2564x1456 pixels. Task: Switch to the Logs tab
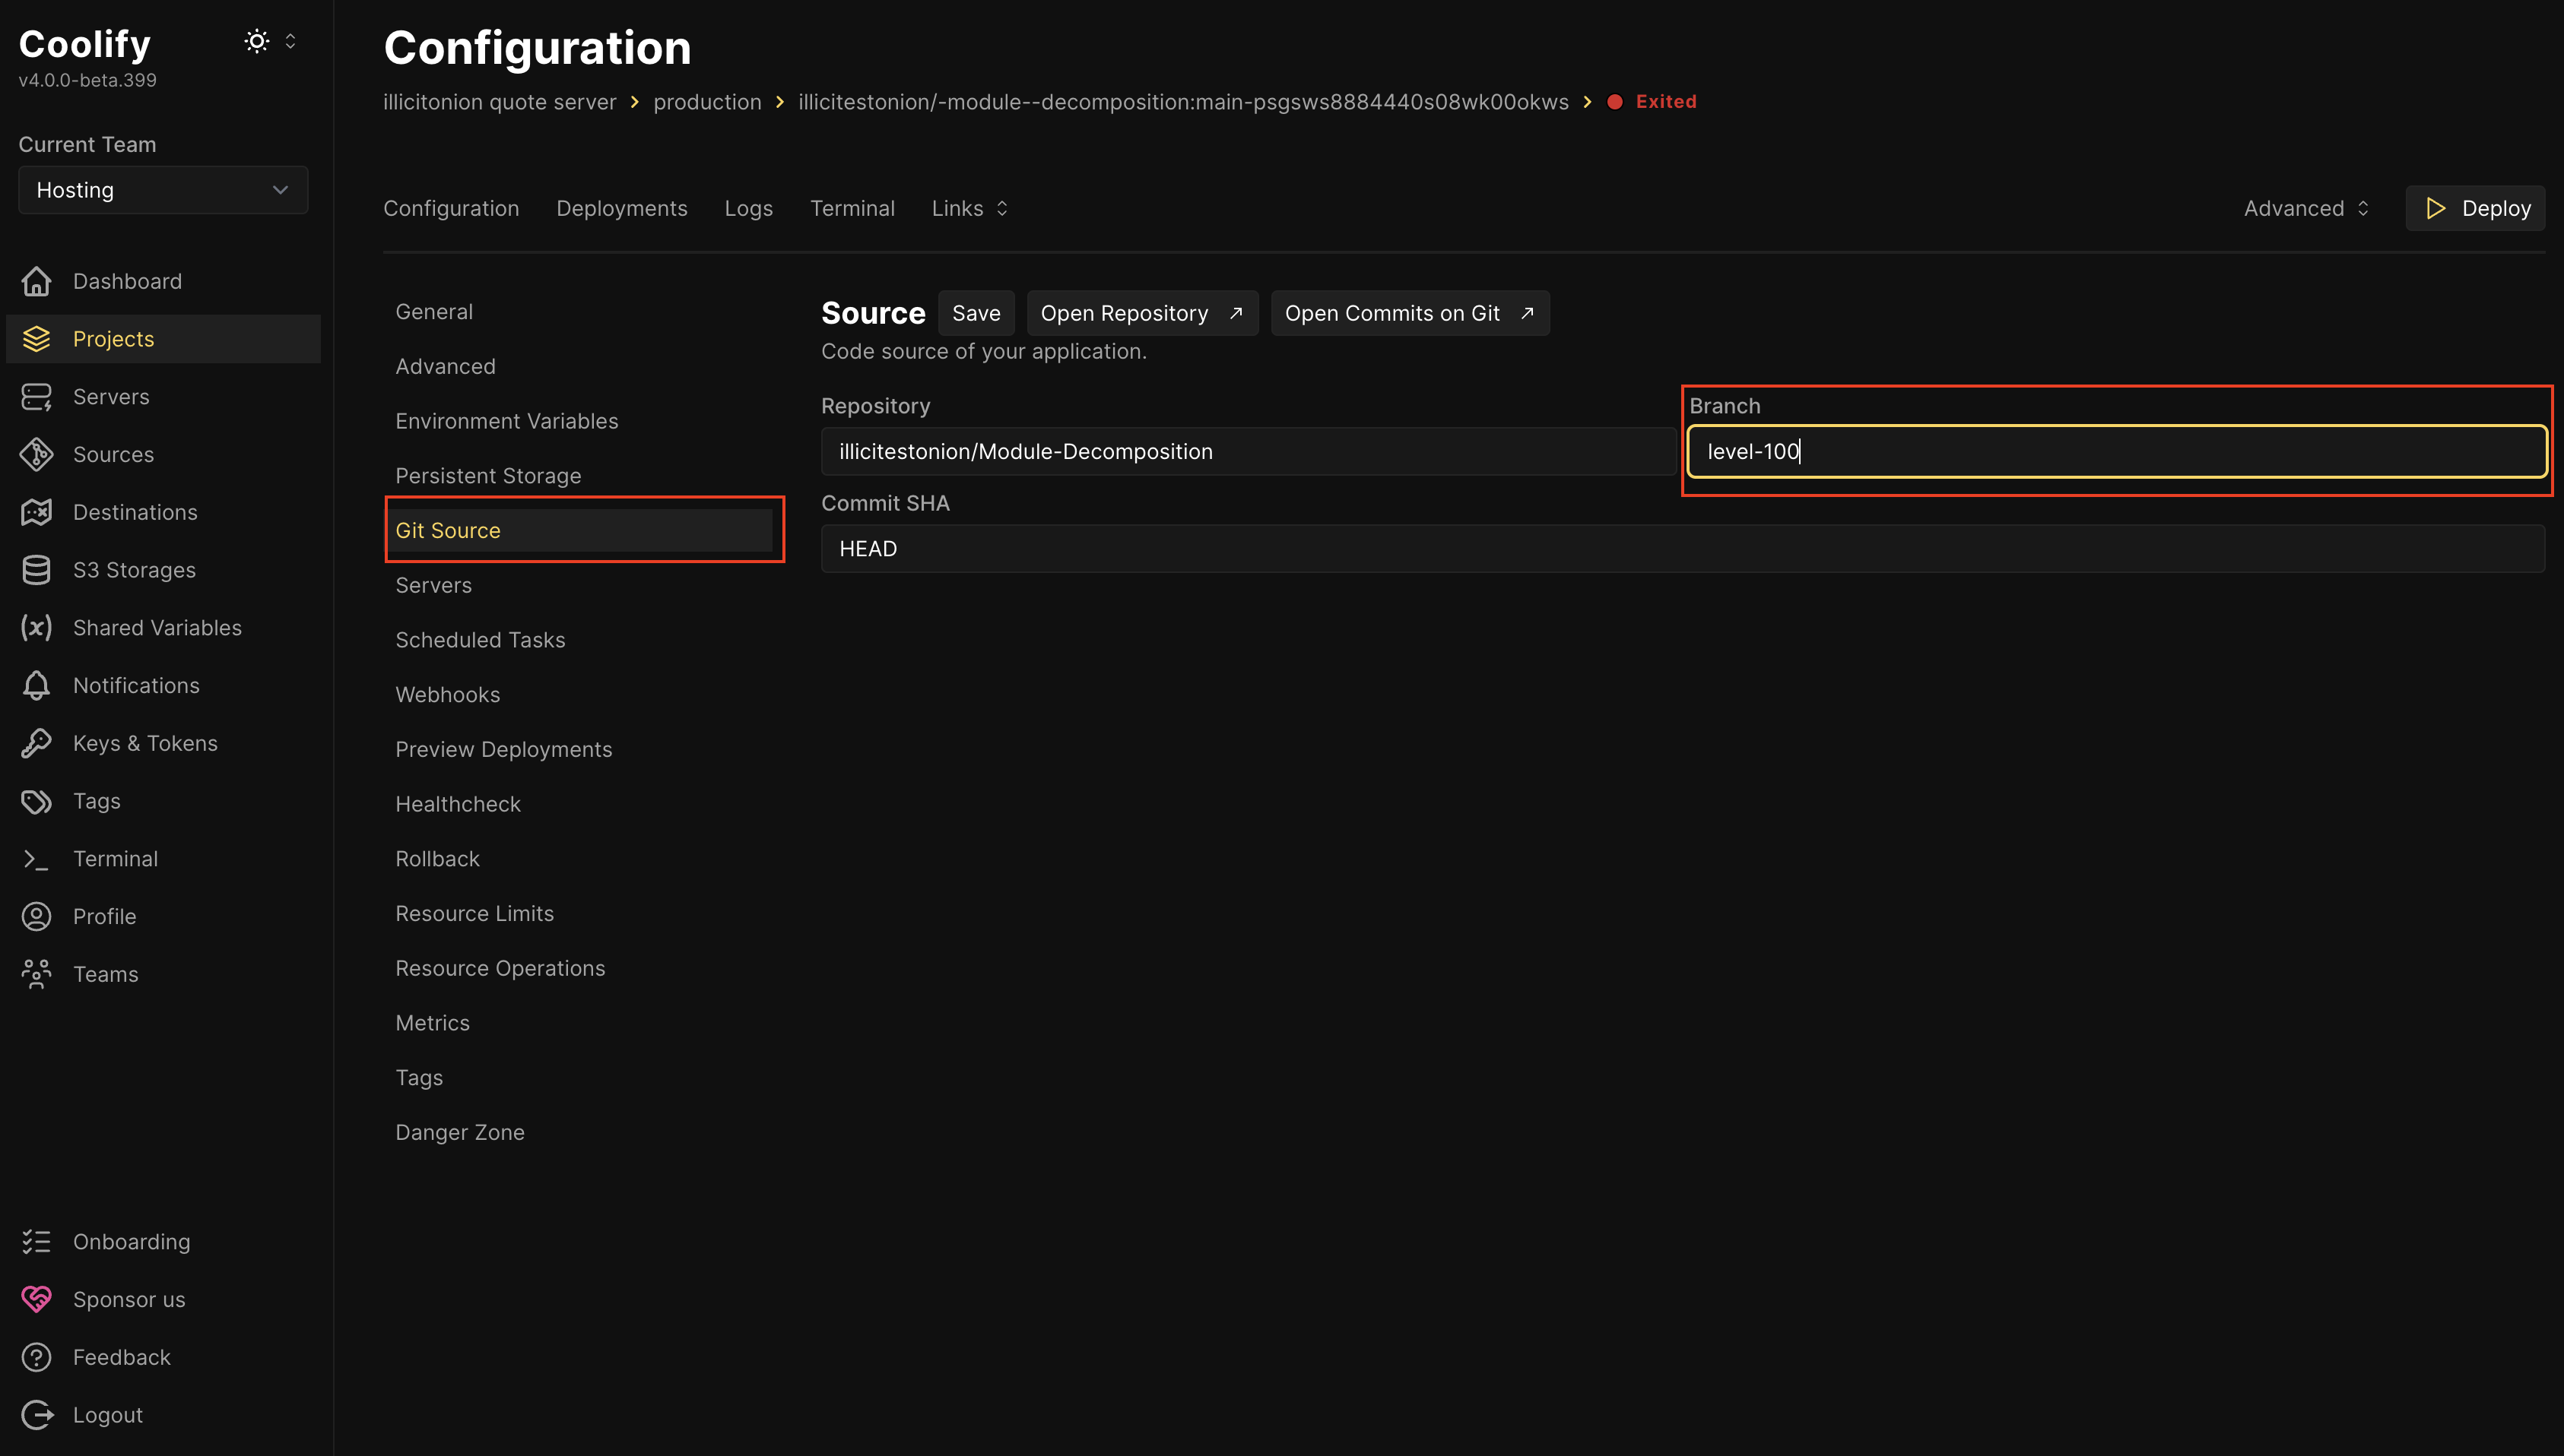pos(748,208)
